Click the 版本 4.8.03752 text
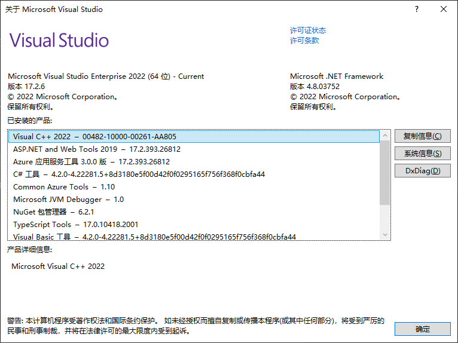Image resolution: width=458 pixels, height=343 pixels. pos(315,87)
